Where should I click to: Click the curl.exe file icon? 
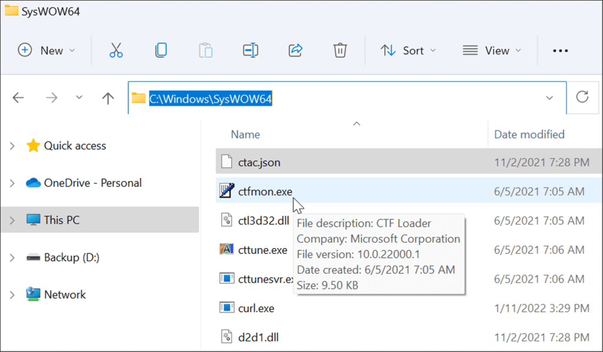[x=227, y=307]
